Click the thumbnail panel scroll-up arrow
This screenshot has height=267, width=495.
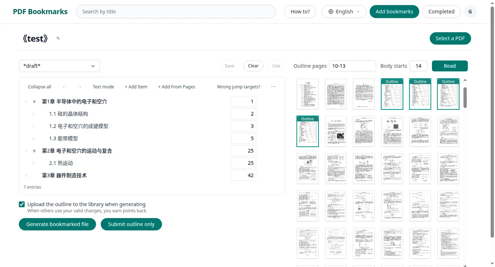[465, 80]
